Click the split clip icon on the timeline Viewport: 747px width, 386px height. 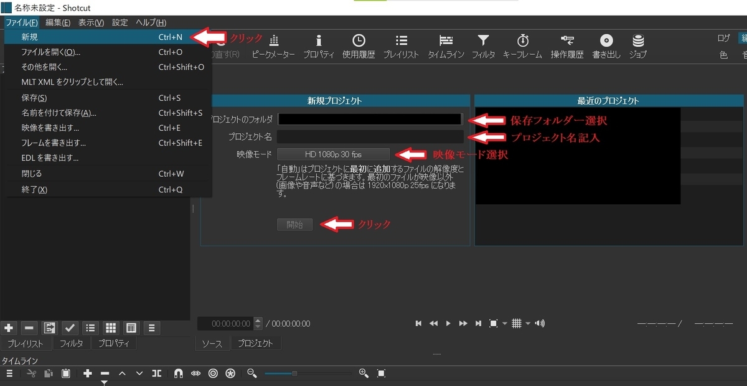click(x=156, y=373)
